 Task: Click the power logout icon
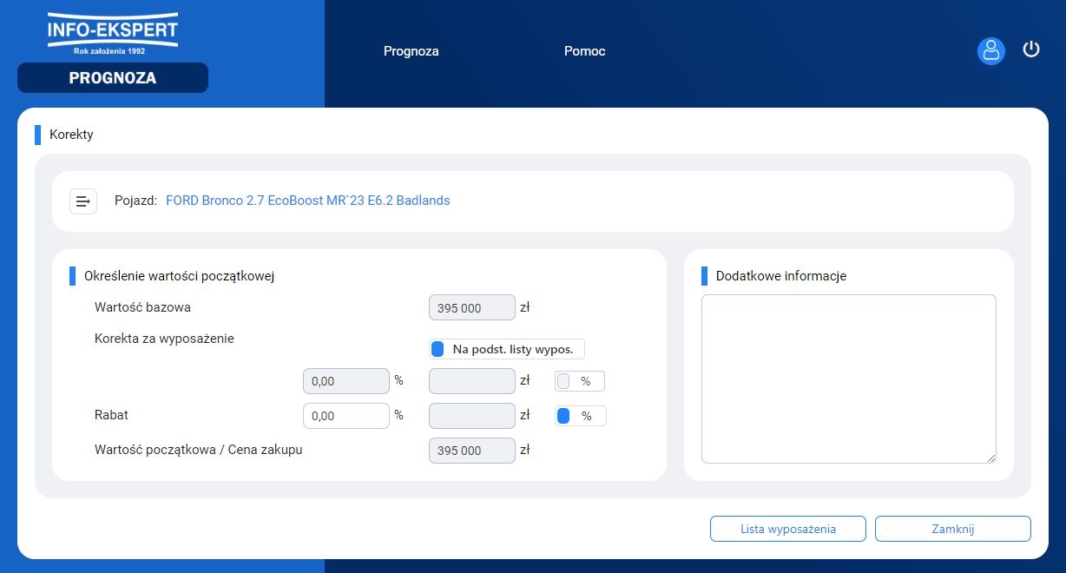pyautogui.click(x=1031, y=49)
